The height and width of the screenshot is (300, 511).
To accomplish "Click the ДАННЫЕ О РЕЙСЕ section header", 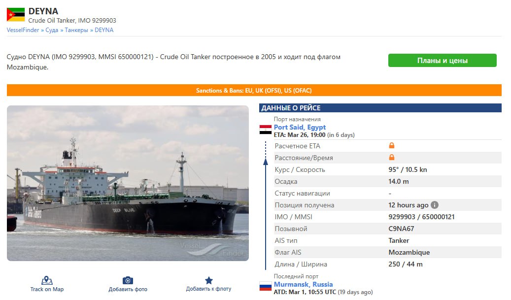I will tap(380, 108).
